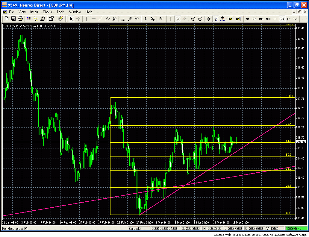The image size is (309, 237).
Task: Click the 1389/5 kb connection status
Action: (296, 229)
